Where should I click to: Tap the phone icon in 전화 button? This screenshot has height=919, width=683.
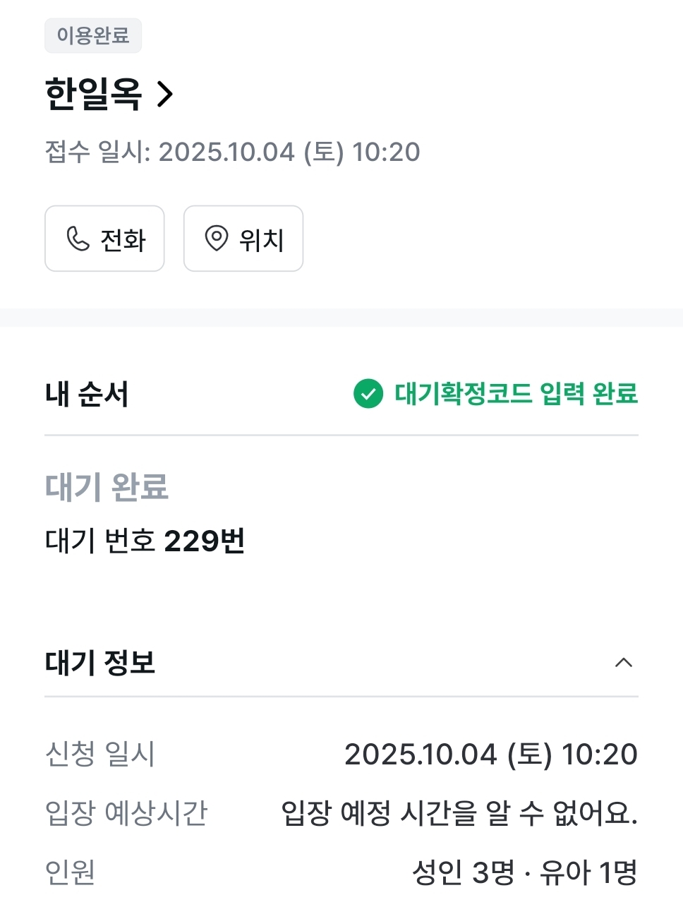point(78,239)
